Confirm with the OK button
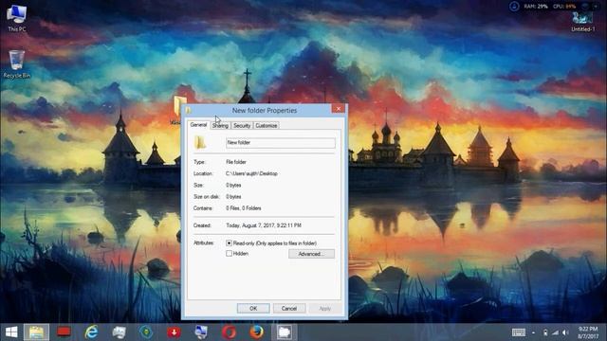 [253, 309]
